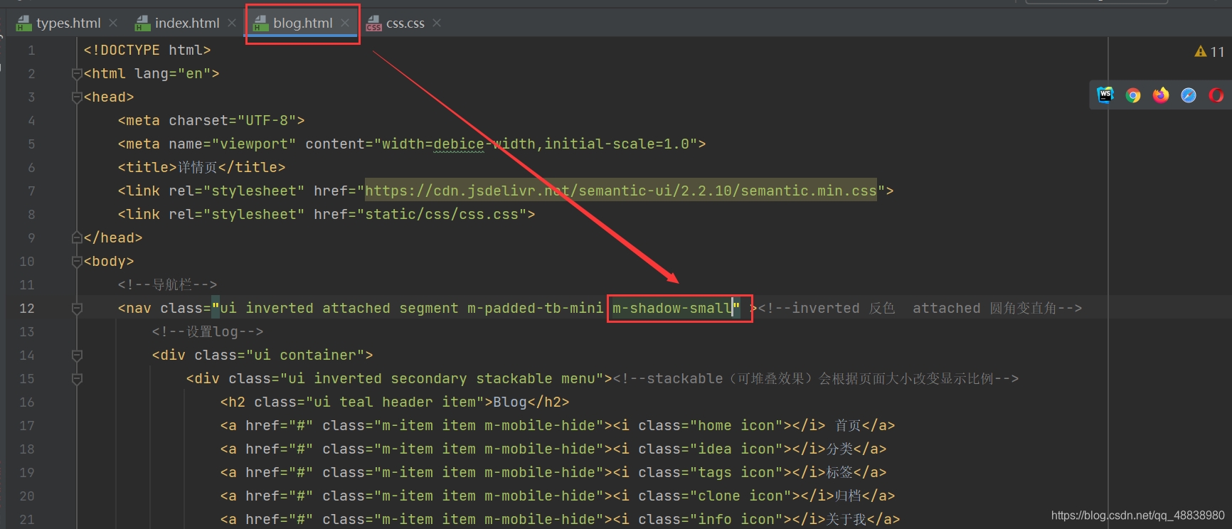Click the 首页 link text on line 17
The image size is (1232, 529).
[848, 425]
